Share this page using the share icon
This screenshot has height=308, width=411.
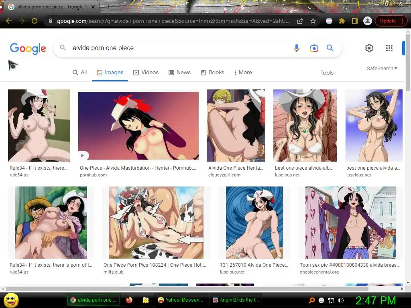pos(300,21)
